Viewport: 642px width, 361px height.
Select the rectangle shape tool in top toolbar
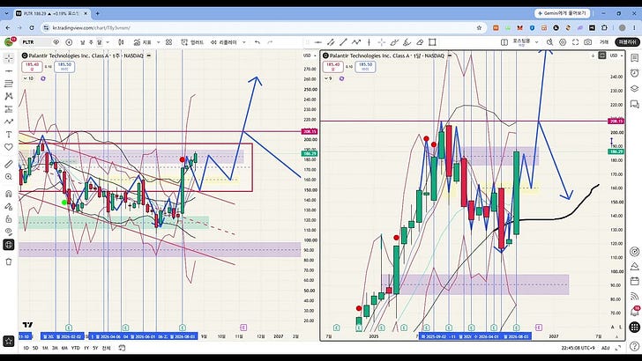pos(432,42)
